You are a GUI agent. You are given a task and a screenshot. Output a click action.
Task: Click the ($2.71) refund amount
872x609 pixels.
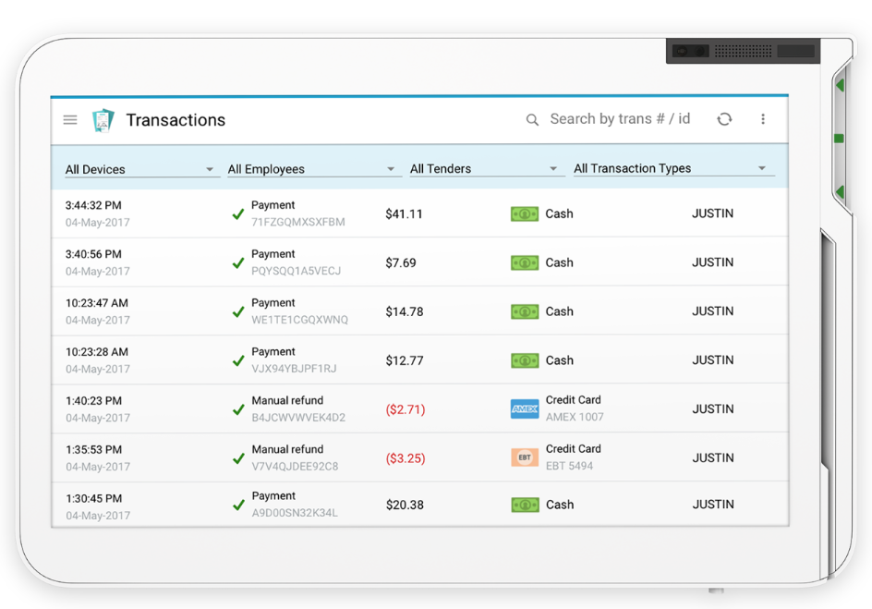coord(406,410)
